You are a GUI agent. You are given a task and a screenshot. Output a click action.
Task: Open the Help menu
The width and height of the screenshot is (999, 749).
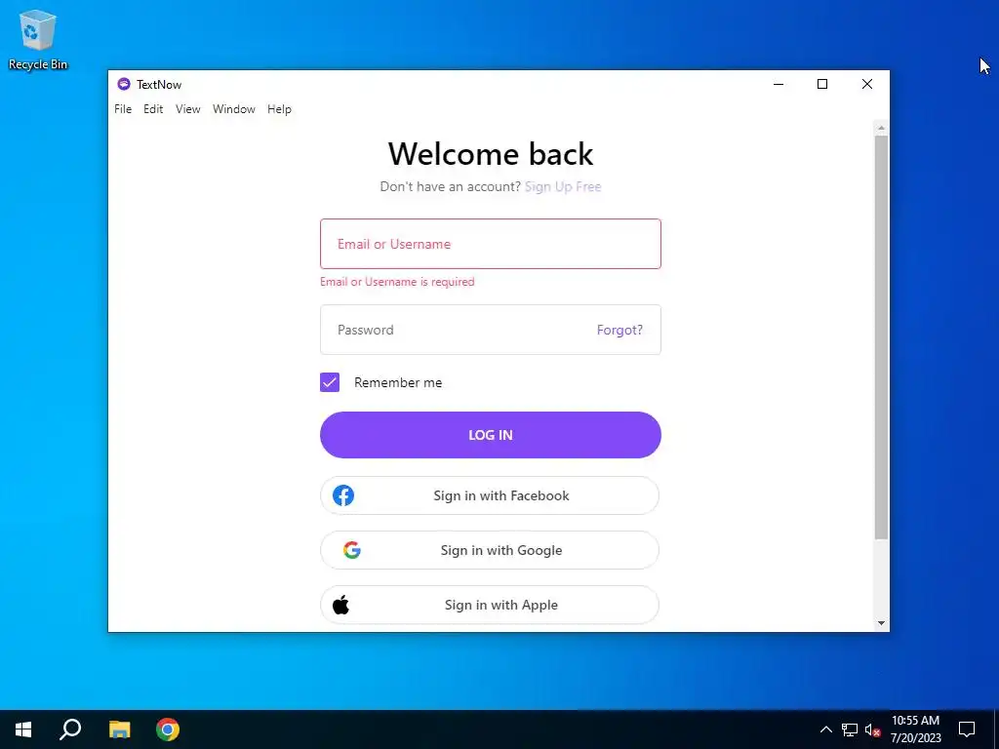279,109
